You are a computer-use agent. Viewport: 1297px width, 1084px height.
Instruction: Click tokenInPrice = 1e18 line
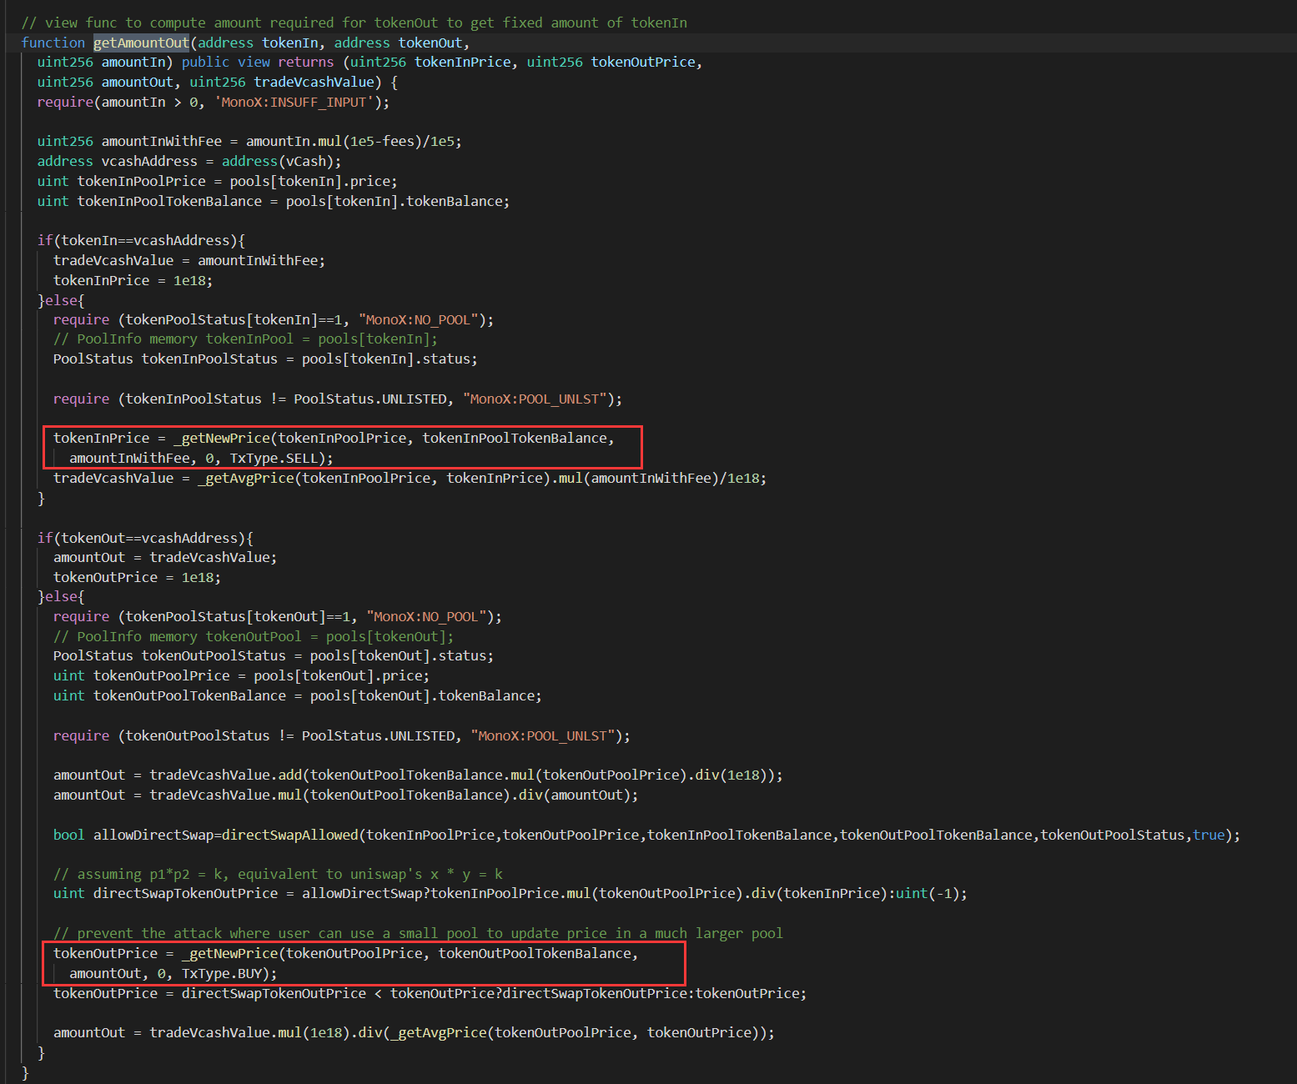tap(133, 280)
